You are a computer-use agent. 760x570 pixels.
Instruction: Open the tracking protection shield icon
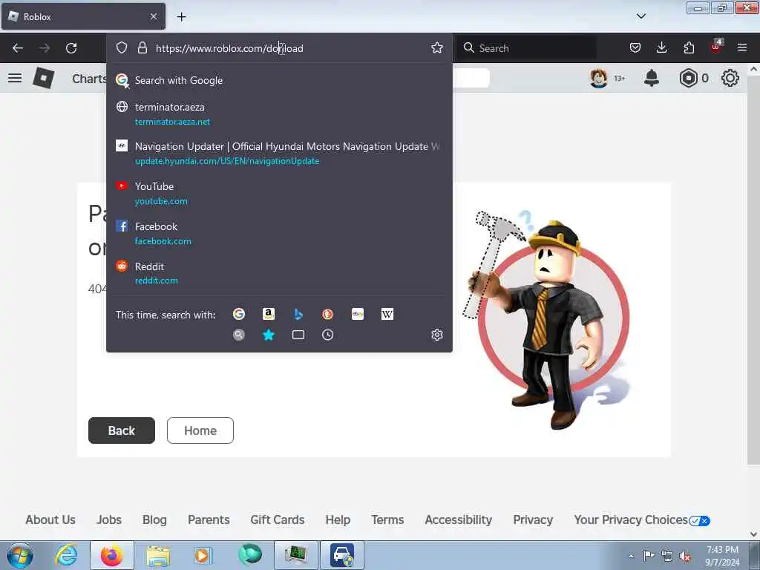click(122, 47)
